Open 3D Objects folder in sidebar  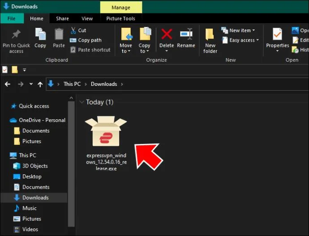coord(31,166)
